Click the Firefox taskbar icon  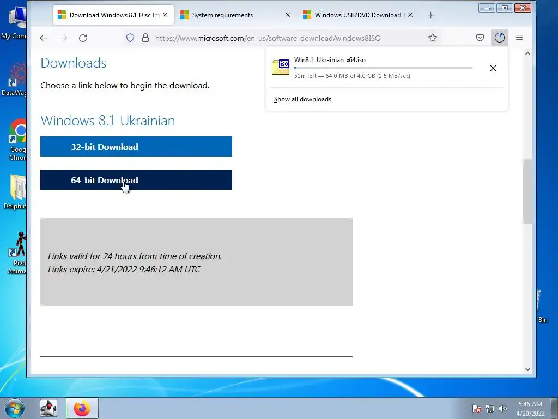pos(82,408)
